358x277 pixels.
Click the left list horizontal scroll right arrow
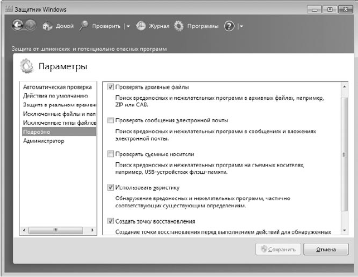pos(93,230)
